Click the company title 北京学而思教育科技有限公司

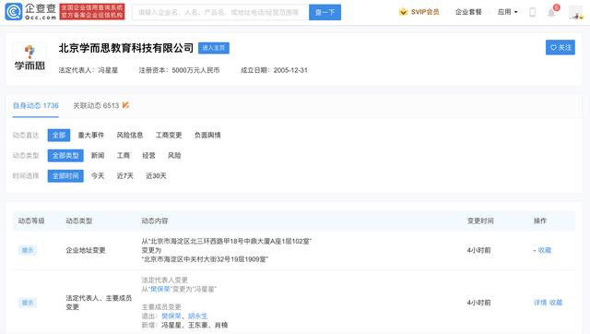click(x=126, y=48)
